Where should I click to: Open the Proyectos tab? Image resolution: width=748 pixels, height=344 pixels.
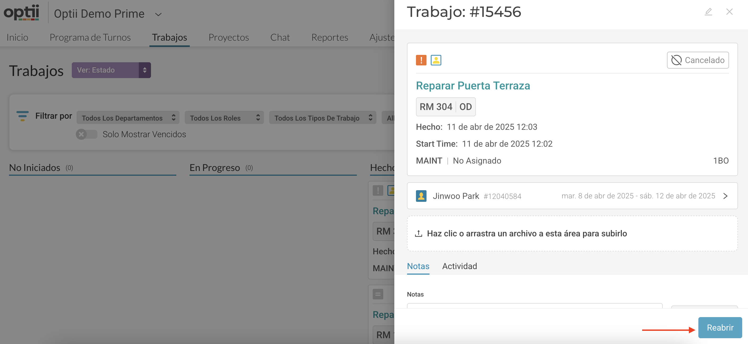229,37
